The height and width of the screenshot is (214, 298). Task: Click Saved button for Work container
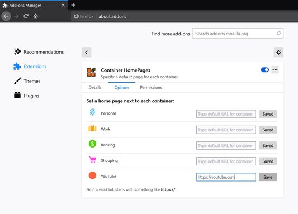pos(268,130)
